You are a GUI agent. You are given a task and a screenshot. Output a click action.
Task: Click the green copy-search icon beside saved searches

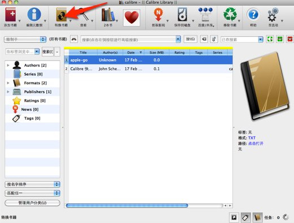(270, 39)
